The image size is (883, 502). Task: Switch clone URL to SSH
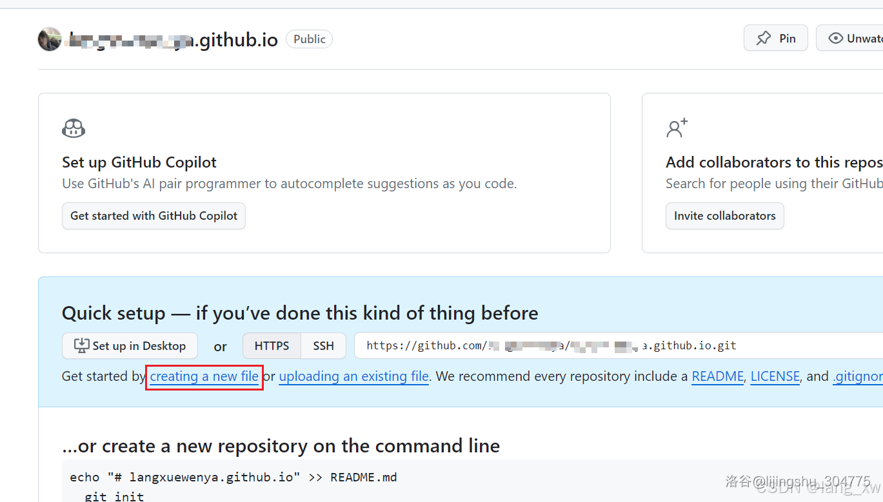[x=324, y=346]
